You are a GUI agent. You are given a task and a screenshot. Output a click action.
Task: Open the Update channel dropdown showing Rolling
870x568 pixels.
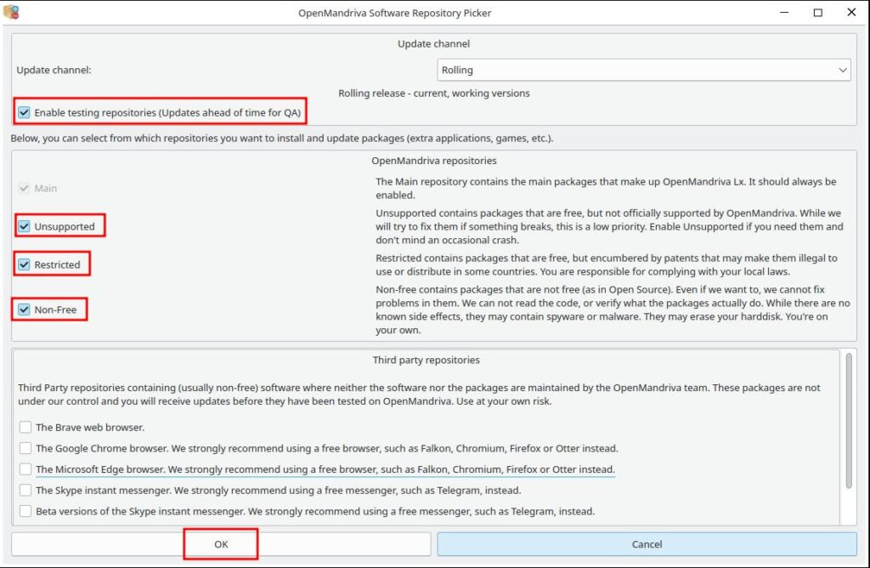pos(644,70)
